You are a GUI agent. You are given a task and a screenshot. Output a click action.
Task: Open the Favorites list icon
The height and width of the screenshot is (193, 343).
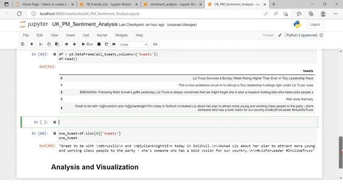pyautogui.click(x=299, y=13)
